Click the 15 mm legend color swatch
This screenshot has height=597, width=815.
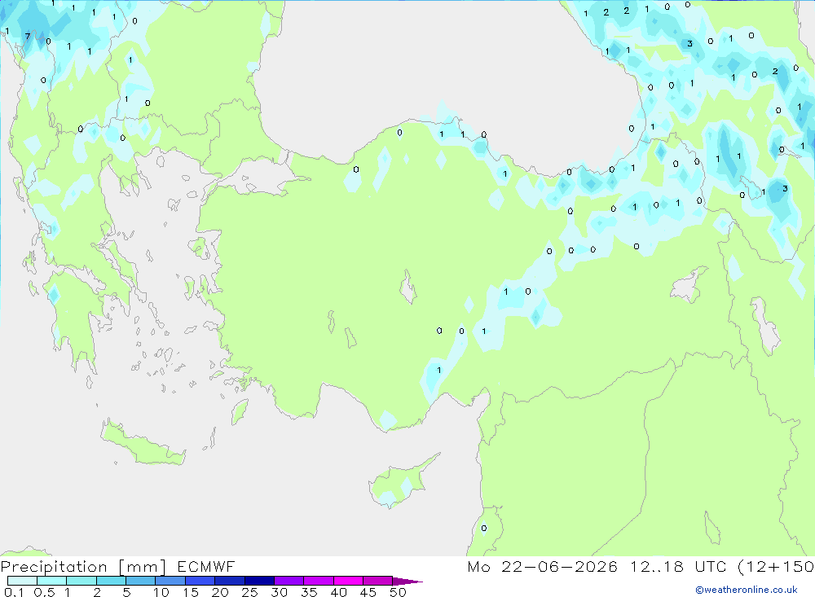(200, 581)
